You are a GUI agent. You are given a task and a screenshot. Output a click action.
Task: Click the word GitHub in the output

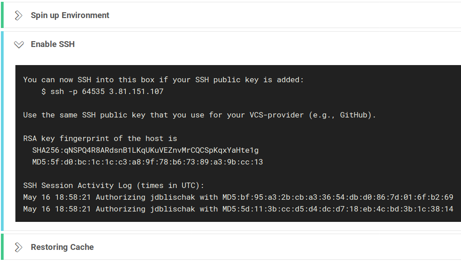(x=354, y=115)
